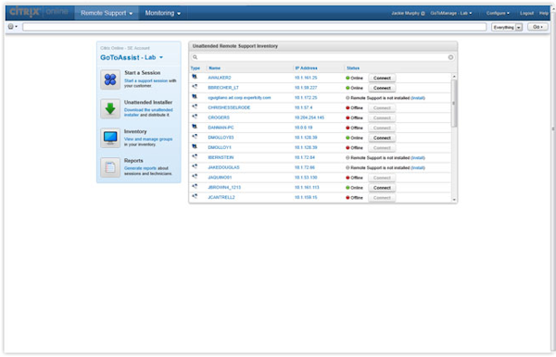
Task: Click the Start a support session link
Action: 145,80
